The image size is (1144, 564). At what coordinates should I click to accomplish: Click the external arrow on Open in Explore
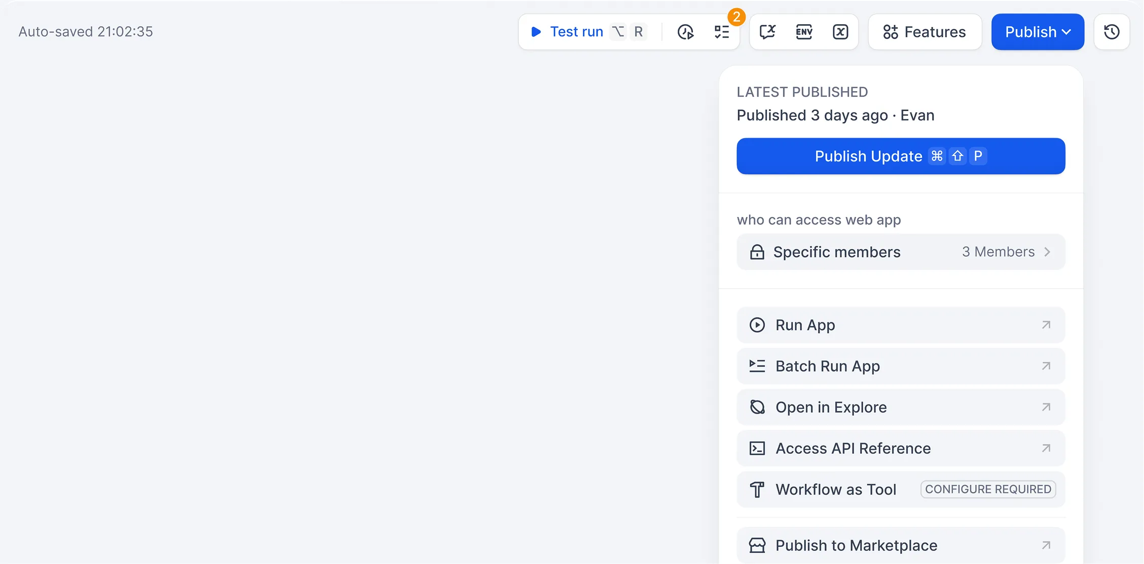[1046, 407]
